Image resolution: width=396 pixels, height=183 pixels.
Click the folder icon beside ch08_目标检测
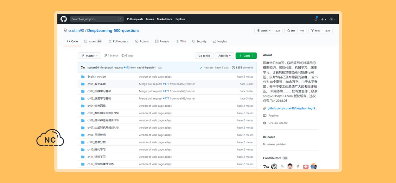click(83, 135)
